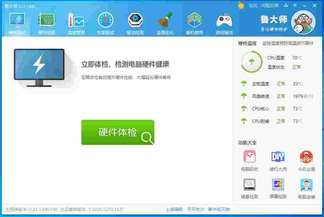Open the 硬件体检 tab with monitor icon
Image resolution: width=324 pixels, height=217 pixels.
point(17,23)
